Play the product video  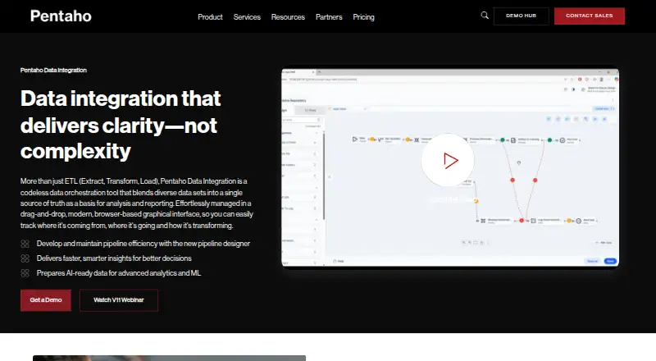[448, 160]
